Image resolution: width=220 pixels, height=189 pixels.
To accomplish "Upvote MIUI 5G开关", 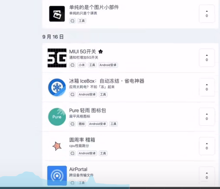I will [x=207, y=58].
